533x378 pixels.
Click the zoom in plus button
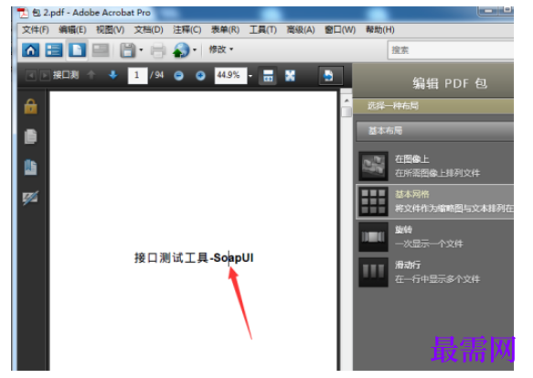coord(200,76)
